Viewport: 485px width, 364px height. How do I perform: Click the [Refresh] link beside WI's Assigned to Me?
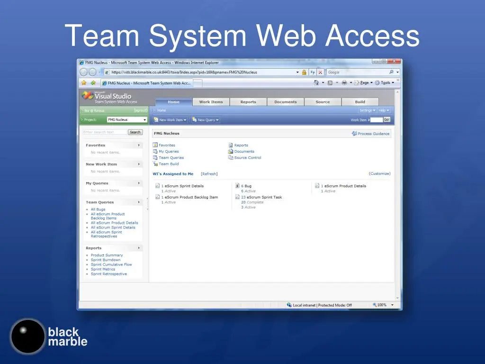209,174
